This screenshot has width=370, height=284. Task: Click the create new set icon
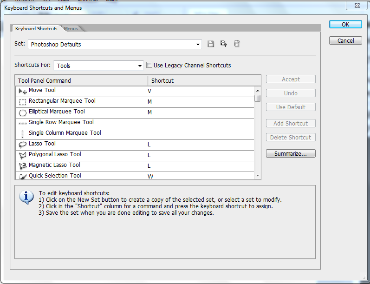coord(224,44)
